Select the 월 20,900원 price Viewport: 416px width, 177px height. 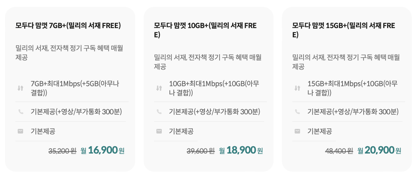[379, 150]
